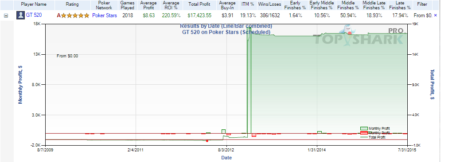Click the 2/4/2011 date axis label
Viewport: 464px width, 162px height.
click(x=136, y=150)
